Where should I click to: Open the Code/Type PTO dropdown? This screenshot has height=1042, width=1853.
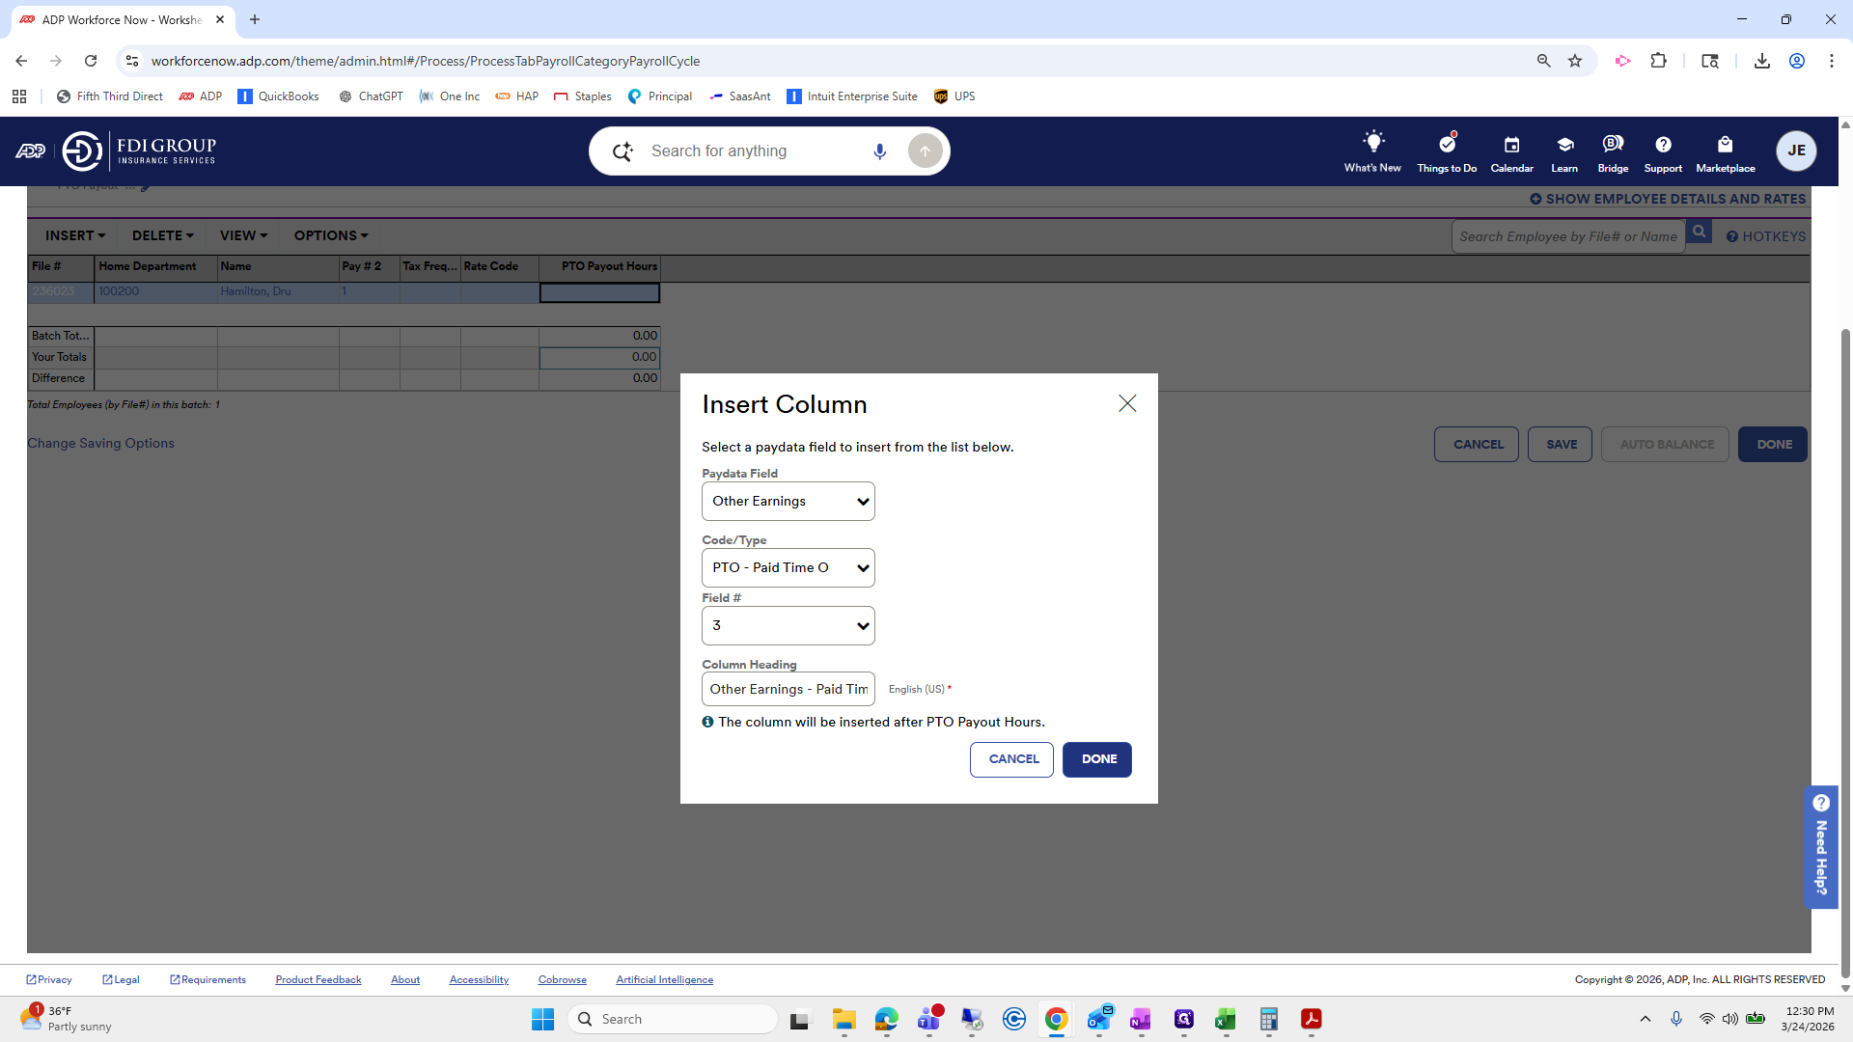point(788,568)
